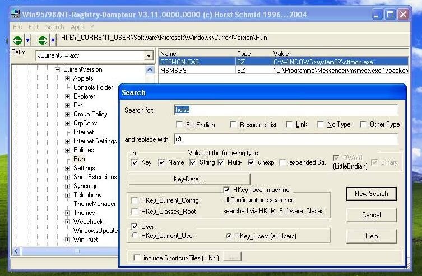Toggle the Link checkbox
Viewport: 422px width, 276px height.
pos(289,124)
